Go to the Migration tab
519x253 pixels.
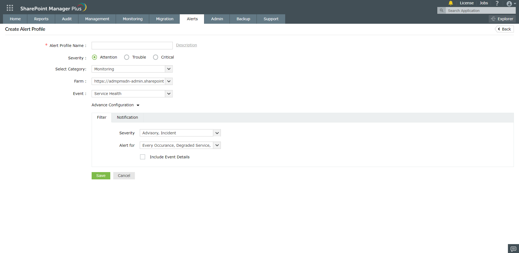(x=165, y=19)
